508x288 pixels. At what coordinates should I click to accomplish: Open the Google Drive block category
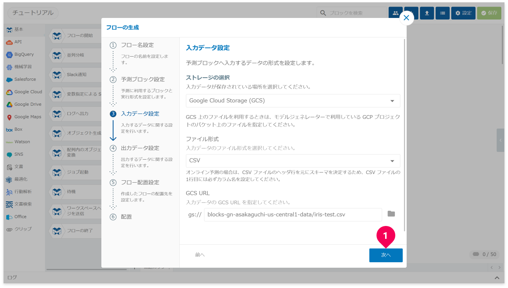coord(24,104)
